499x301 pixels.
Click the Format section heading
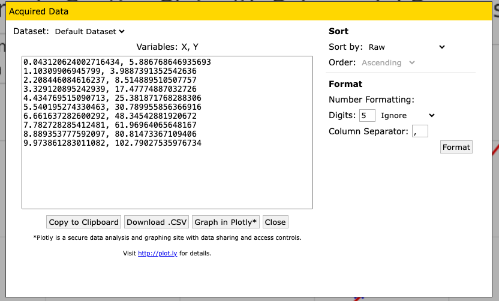coord(345,84)
